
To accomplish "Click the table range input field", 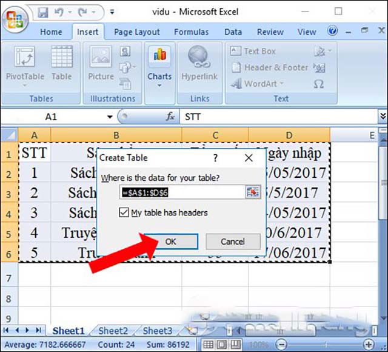I will coord(182,192).
